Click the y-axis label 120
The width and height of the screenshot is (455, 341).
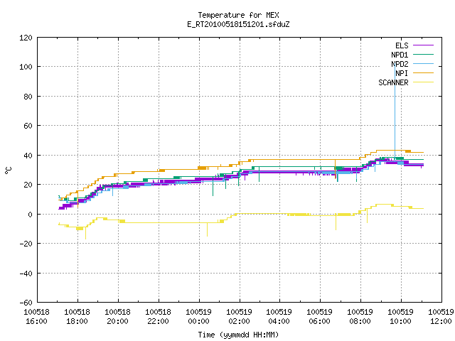tap(26, 38)
